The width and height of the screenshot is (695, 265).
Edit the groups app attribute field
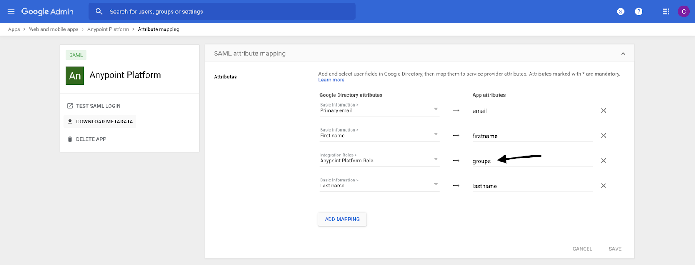[x=533, y=161]
